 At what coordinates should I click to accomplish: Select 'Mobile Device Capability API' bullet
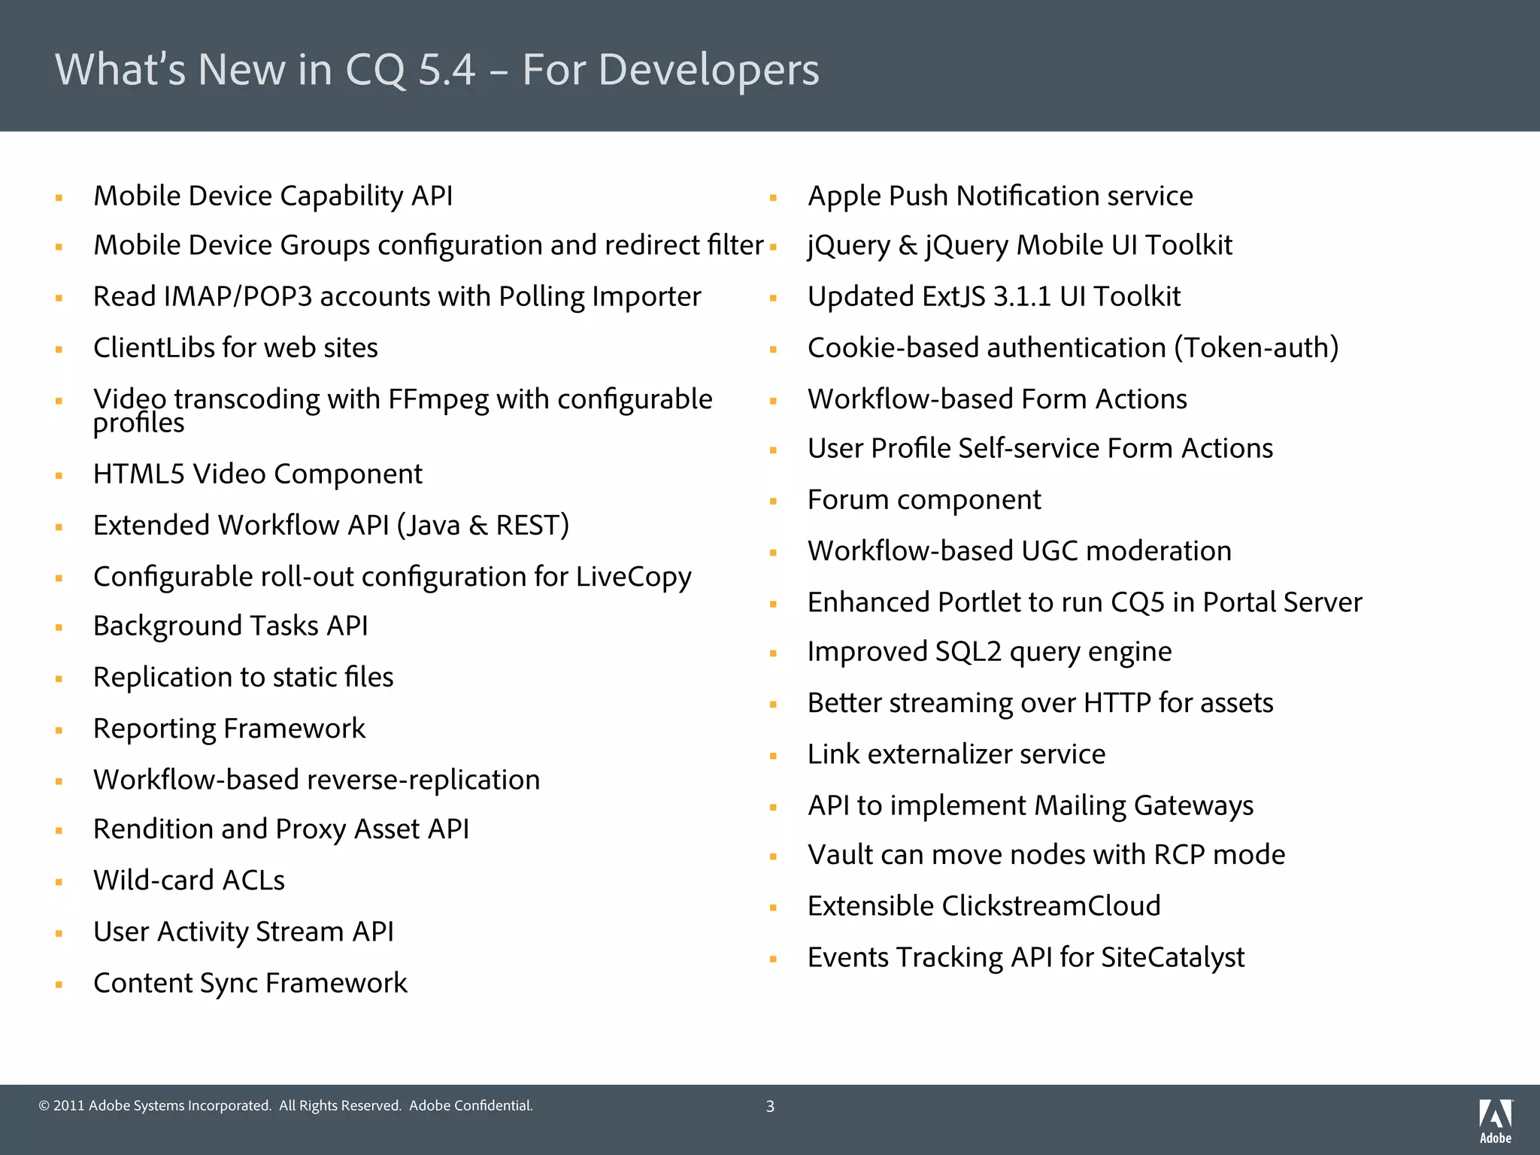click(x=273, y=196)
